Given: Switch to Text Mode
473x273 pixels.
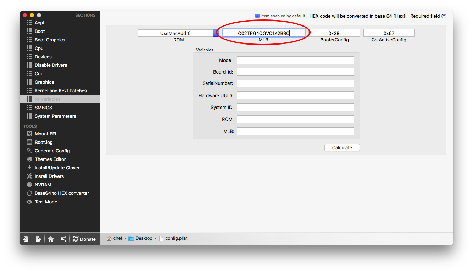Looking at the screenshot, I should (42, 202).
